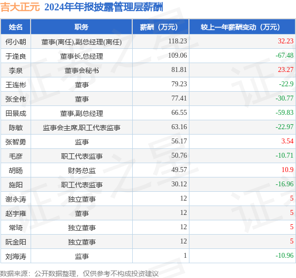Viewport: 296px width, 278px height.
Task: Select the name 张智勇
Action: point(16,142)
